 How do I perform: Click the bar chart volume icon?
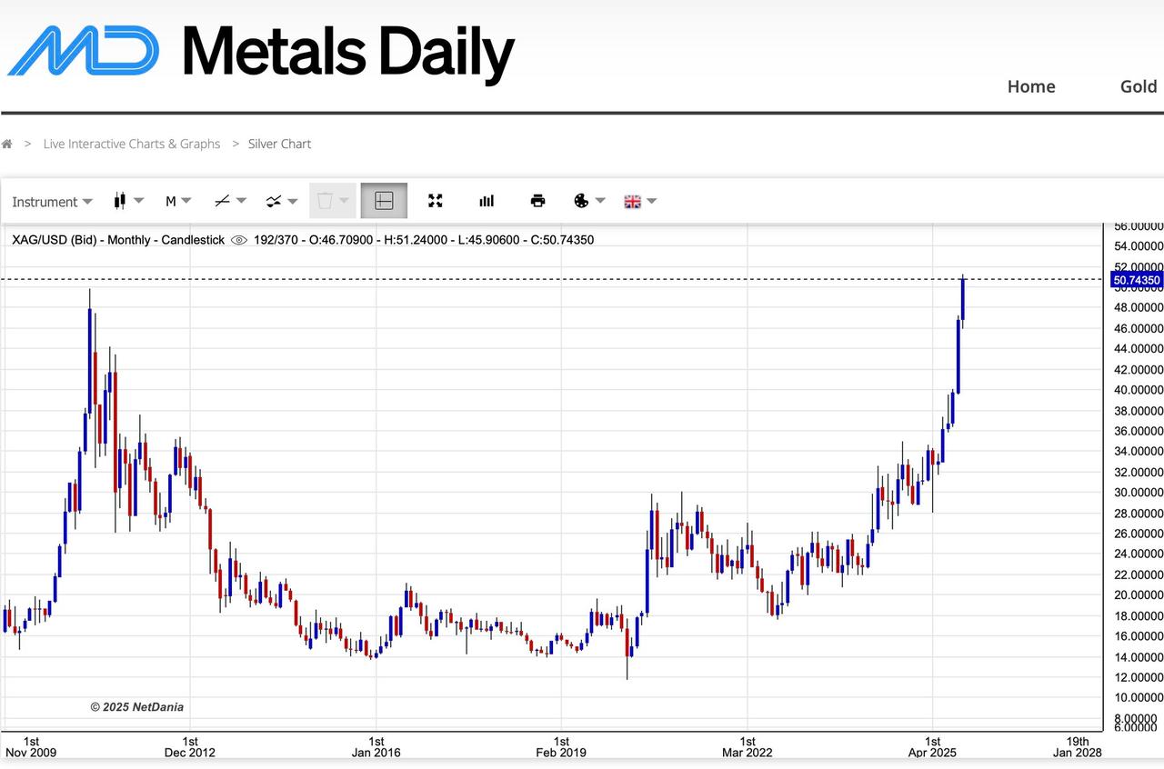(x=487, y=201)
